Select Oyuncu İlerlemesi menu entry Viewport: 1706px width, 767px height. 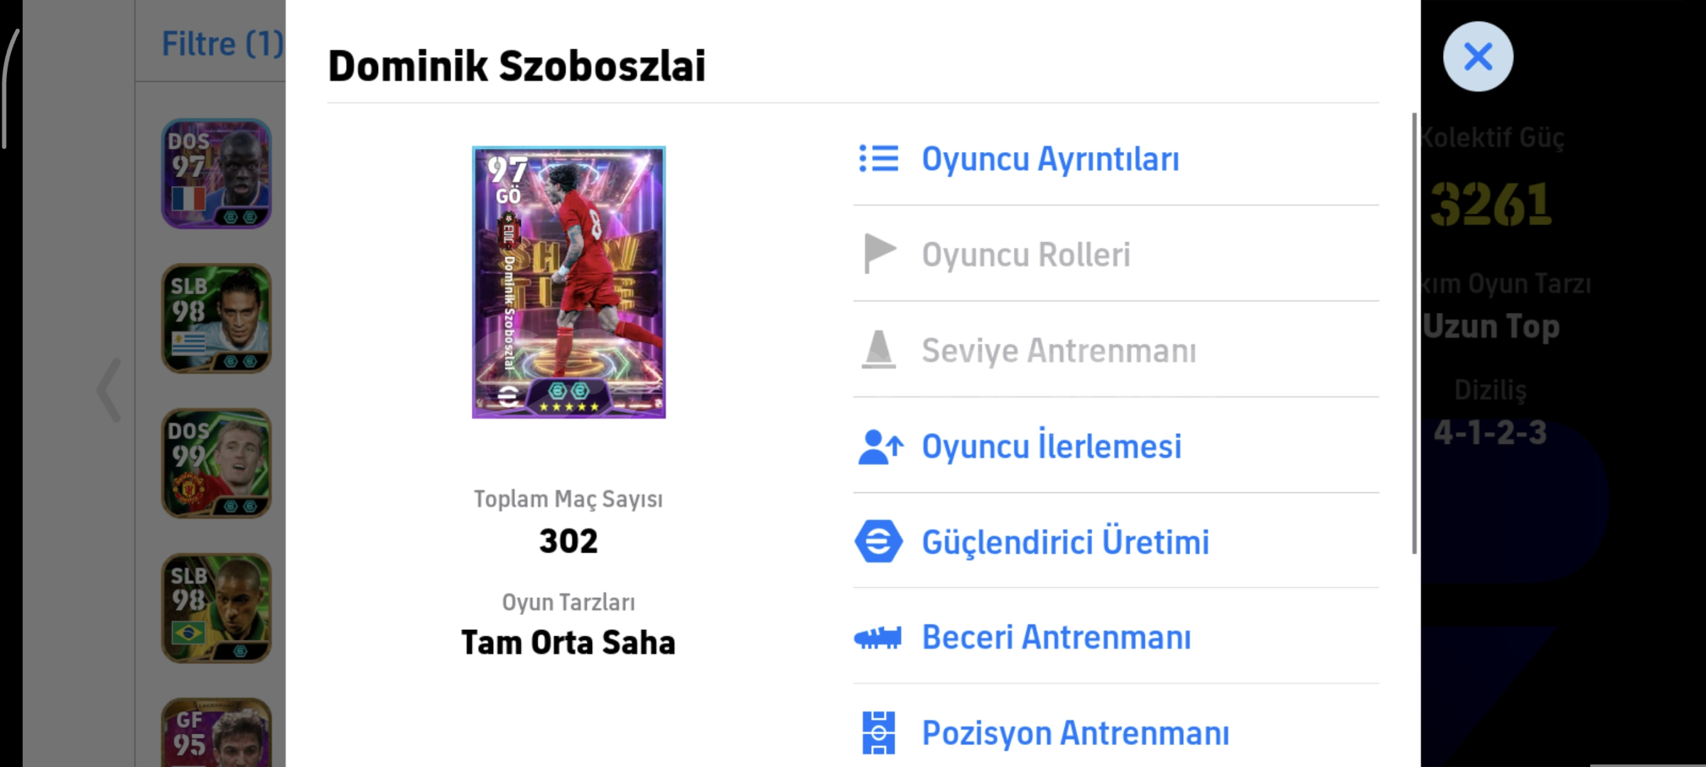click(1052, 447)
